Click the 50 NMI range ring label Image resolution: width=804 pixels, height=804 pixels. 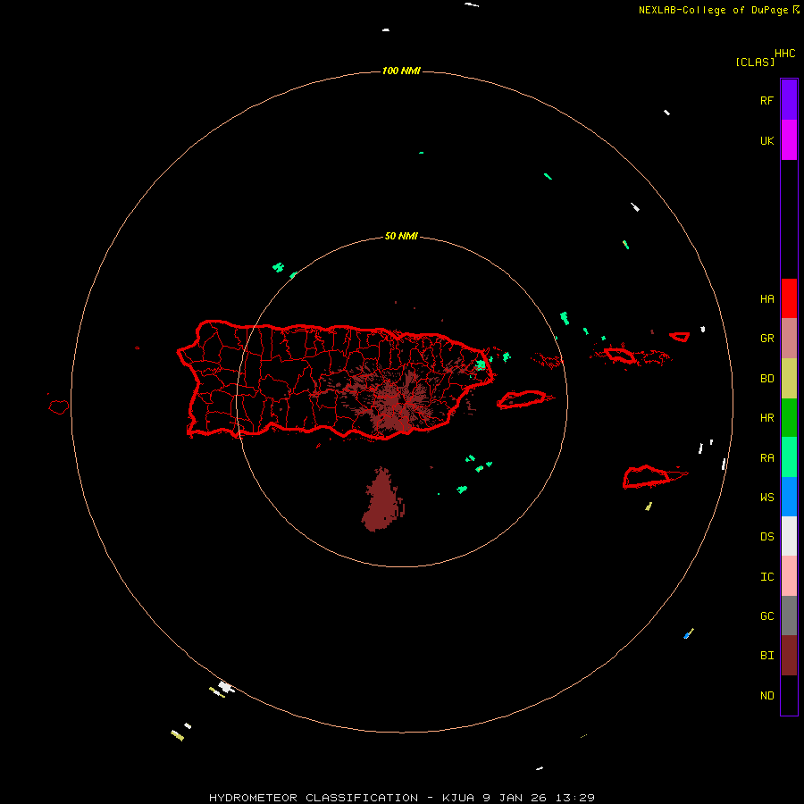pyautogui.click(x=401, y=236)
